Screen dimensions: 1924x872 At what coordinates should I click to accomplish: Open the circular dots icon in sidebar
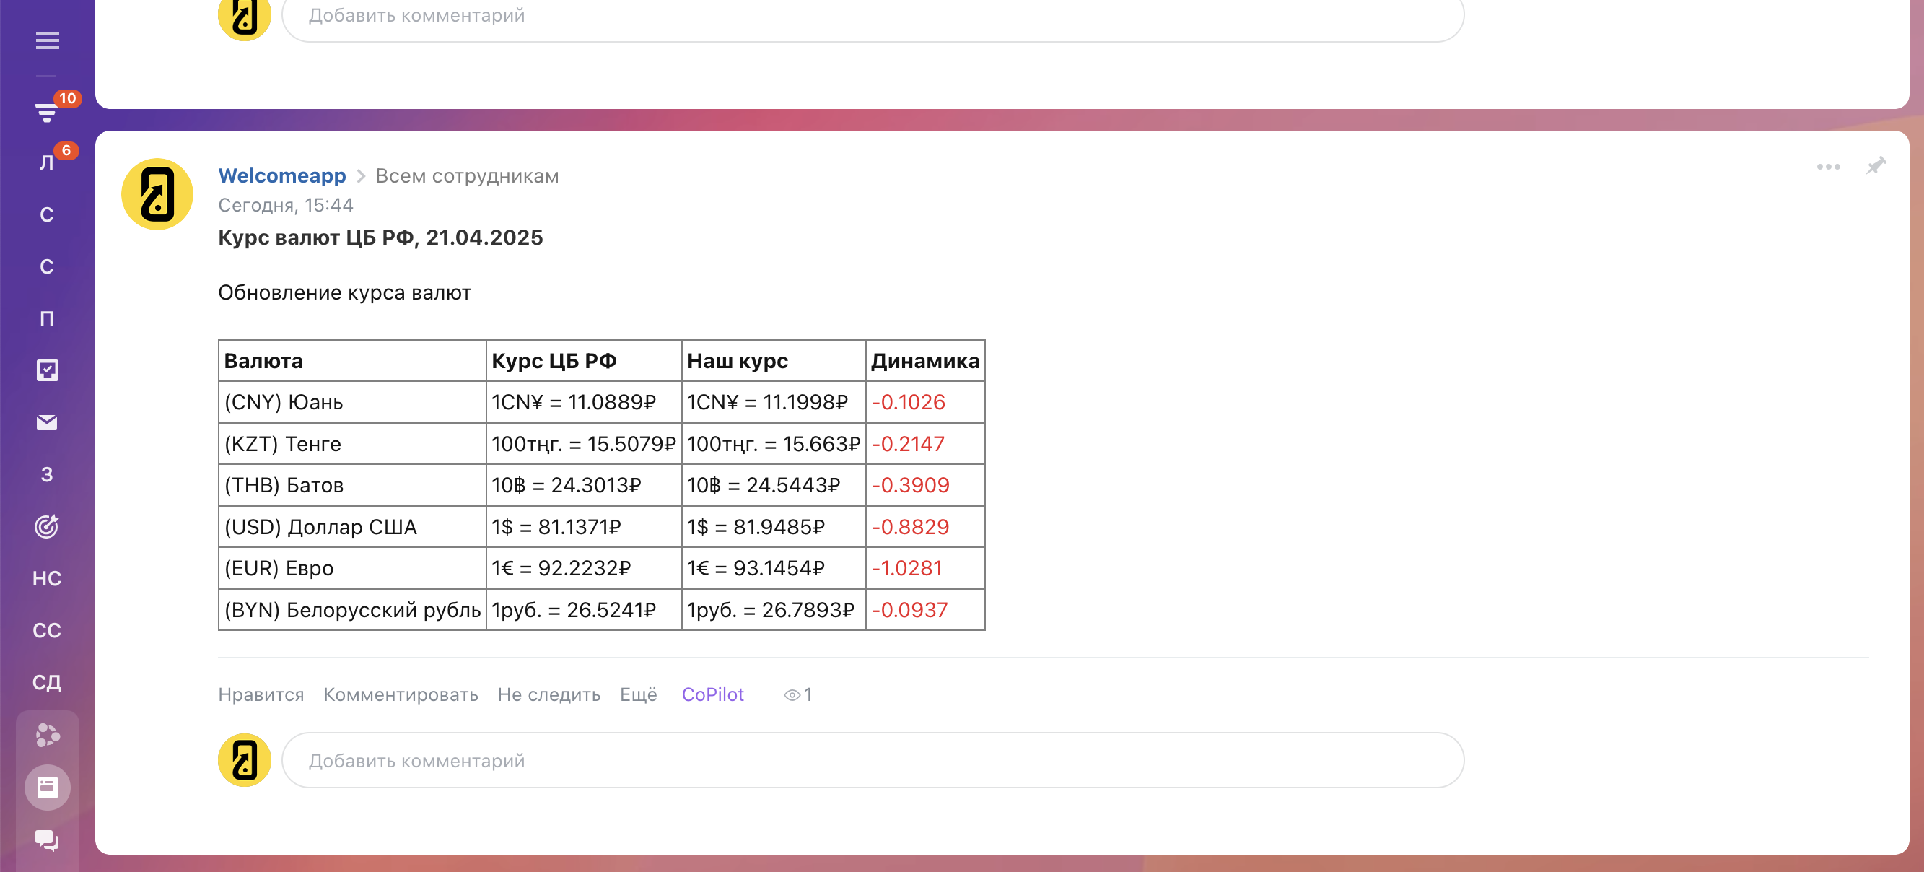[47, 736]
